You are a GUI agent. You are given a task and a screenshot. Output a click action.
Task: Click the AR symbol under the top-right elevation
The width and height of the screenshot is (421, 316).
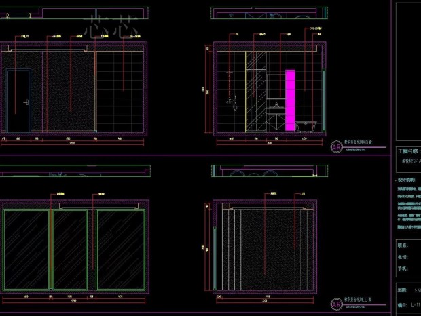coord(336,147)
